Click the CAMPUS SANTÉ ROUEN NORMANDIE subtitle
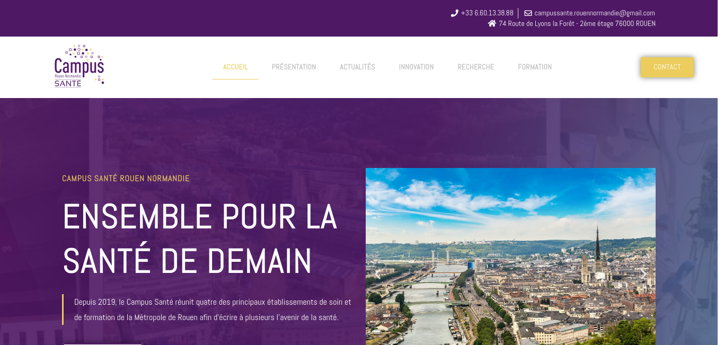 point(126,179)
